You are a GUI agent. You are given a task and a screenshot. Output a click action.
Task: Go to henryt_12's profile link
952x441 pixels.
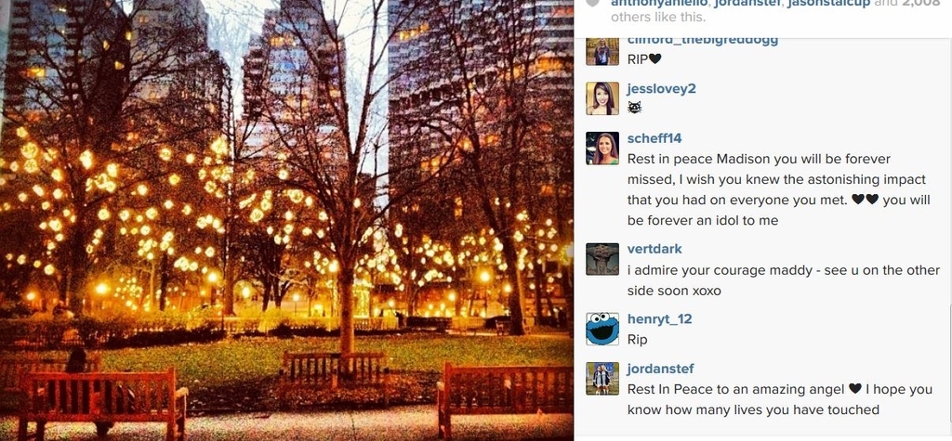point(659,318)
